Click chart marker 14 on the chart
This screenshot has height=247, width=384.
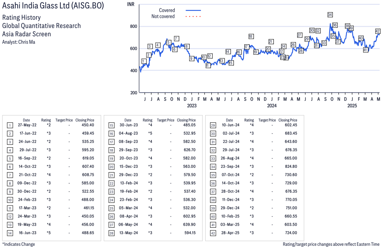coord(228,51)
